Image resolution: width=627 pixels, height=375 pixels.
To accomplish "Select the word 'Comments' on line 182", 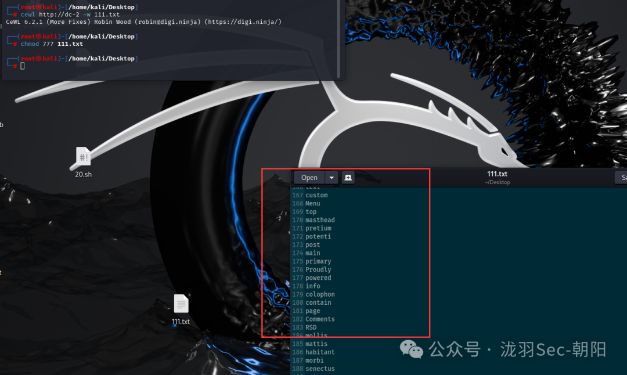I will 320,319.
